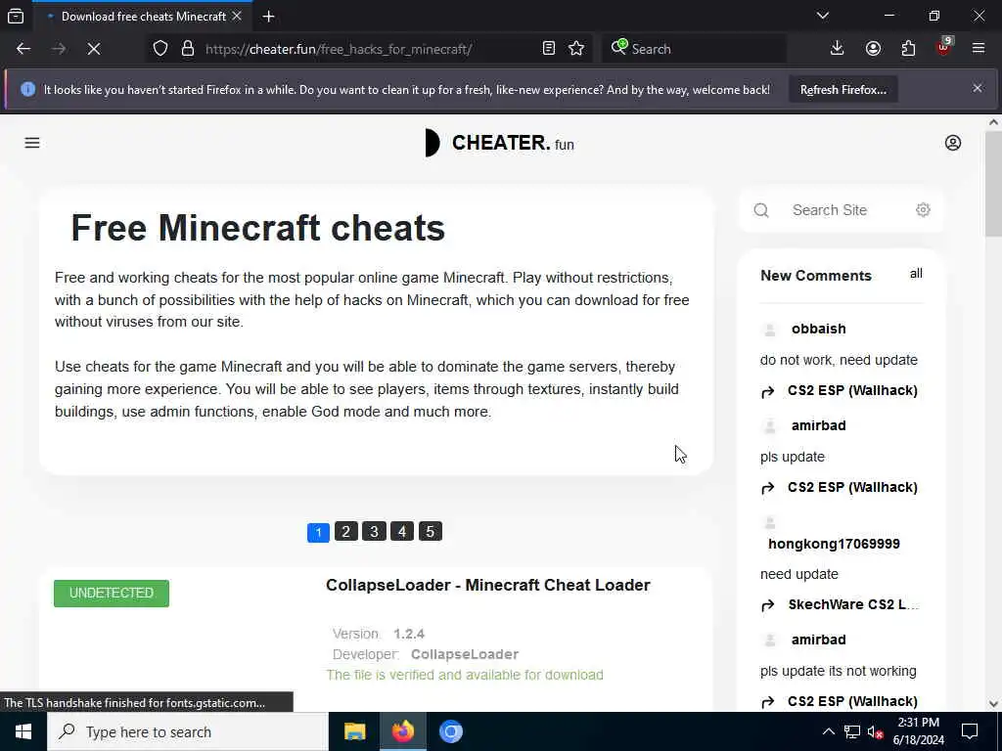Open the site user profile icon
Screen dimensions: 1002x751
953,143
